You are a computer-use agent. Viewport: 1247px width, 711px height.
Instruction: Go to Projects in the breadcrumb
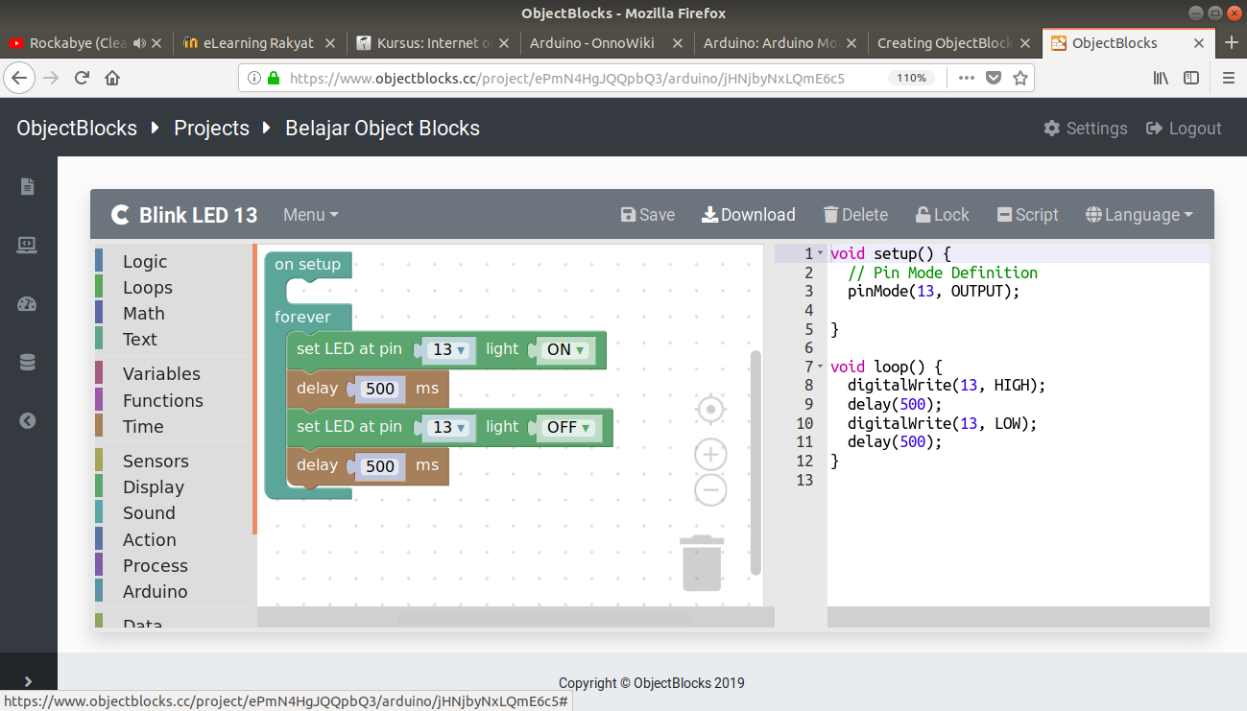coord(211,129)
